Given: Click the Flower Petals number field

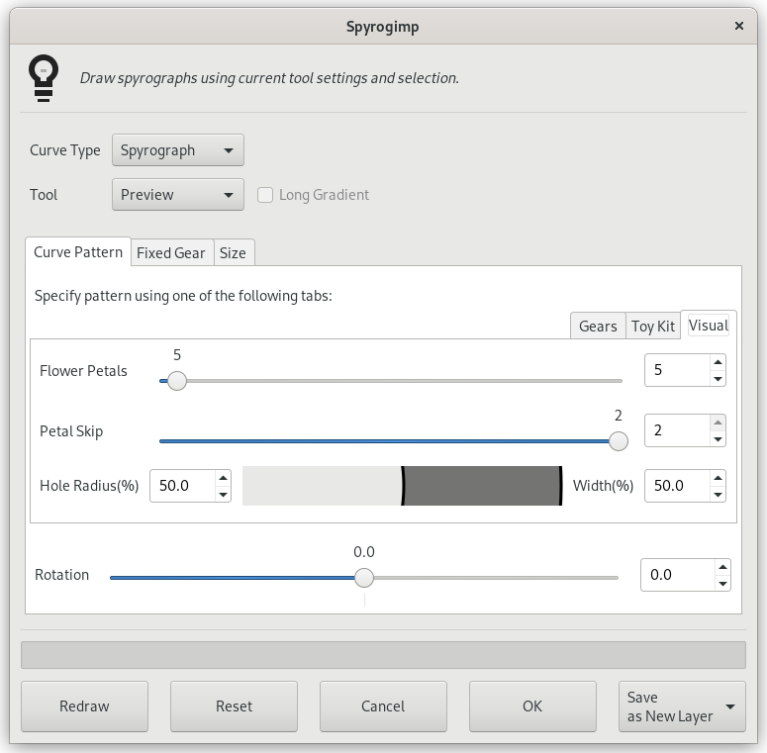Looking at the screenshot, I should (677, 370).
